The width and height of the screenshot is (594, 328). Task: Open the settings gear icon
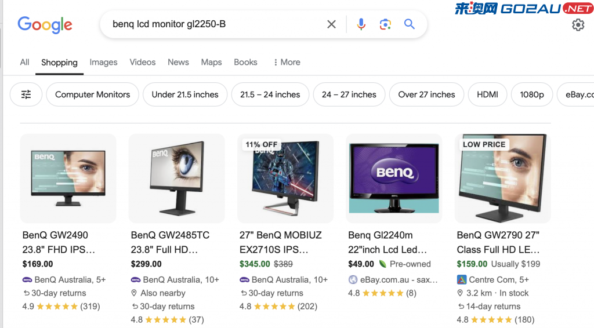pos(578,25)
